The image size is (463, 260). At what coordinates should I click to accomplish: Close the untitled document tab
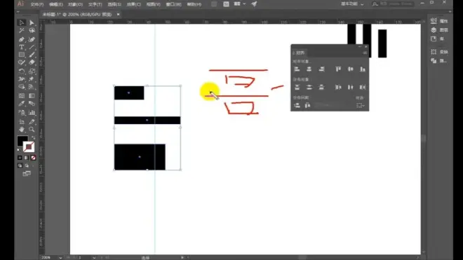(x=118, y=14)
